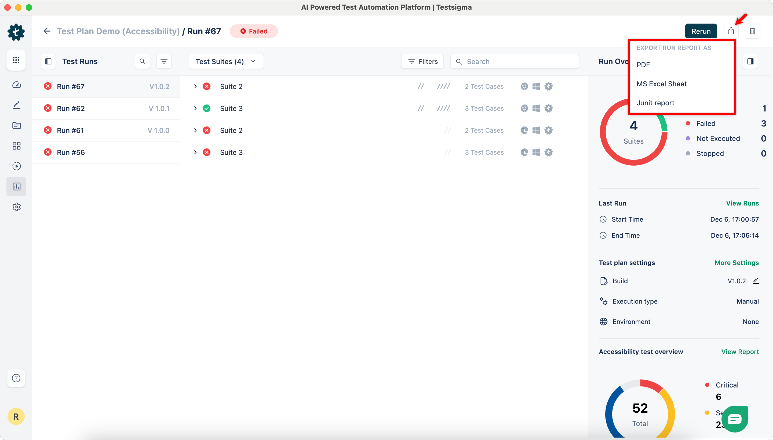
Task: Click the export share icon
Action: [731, 31]
